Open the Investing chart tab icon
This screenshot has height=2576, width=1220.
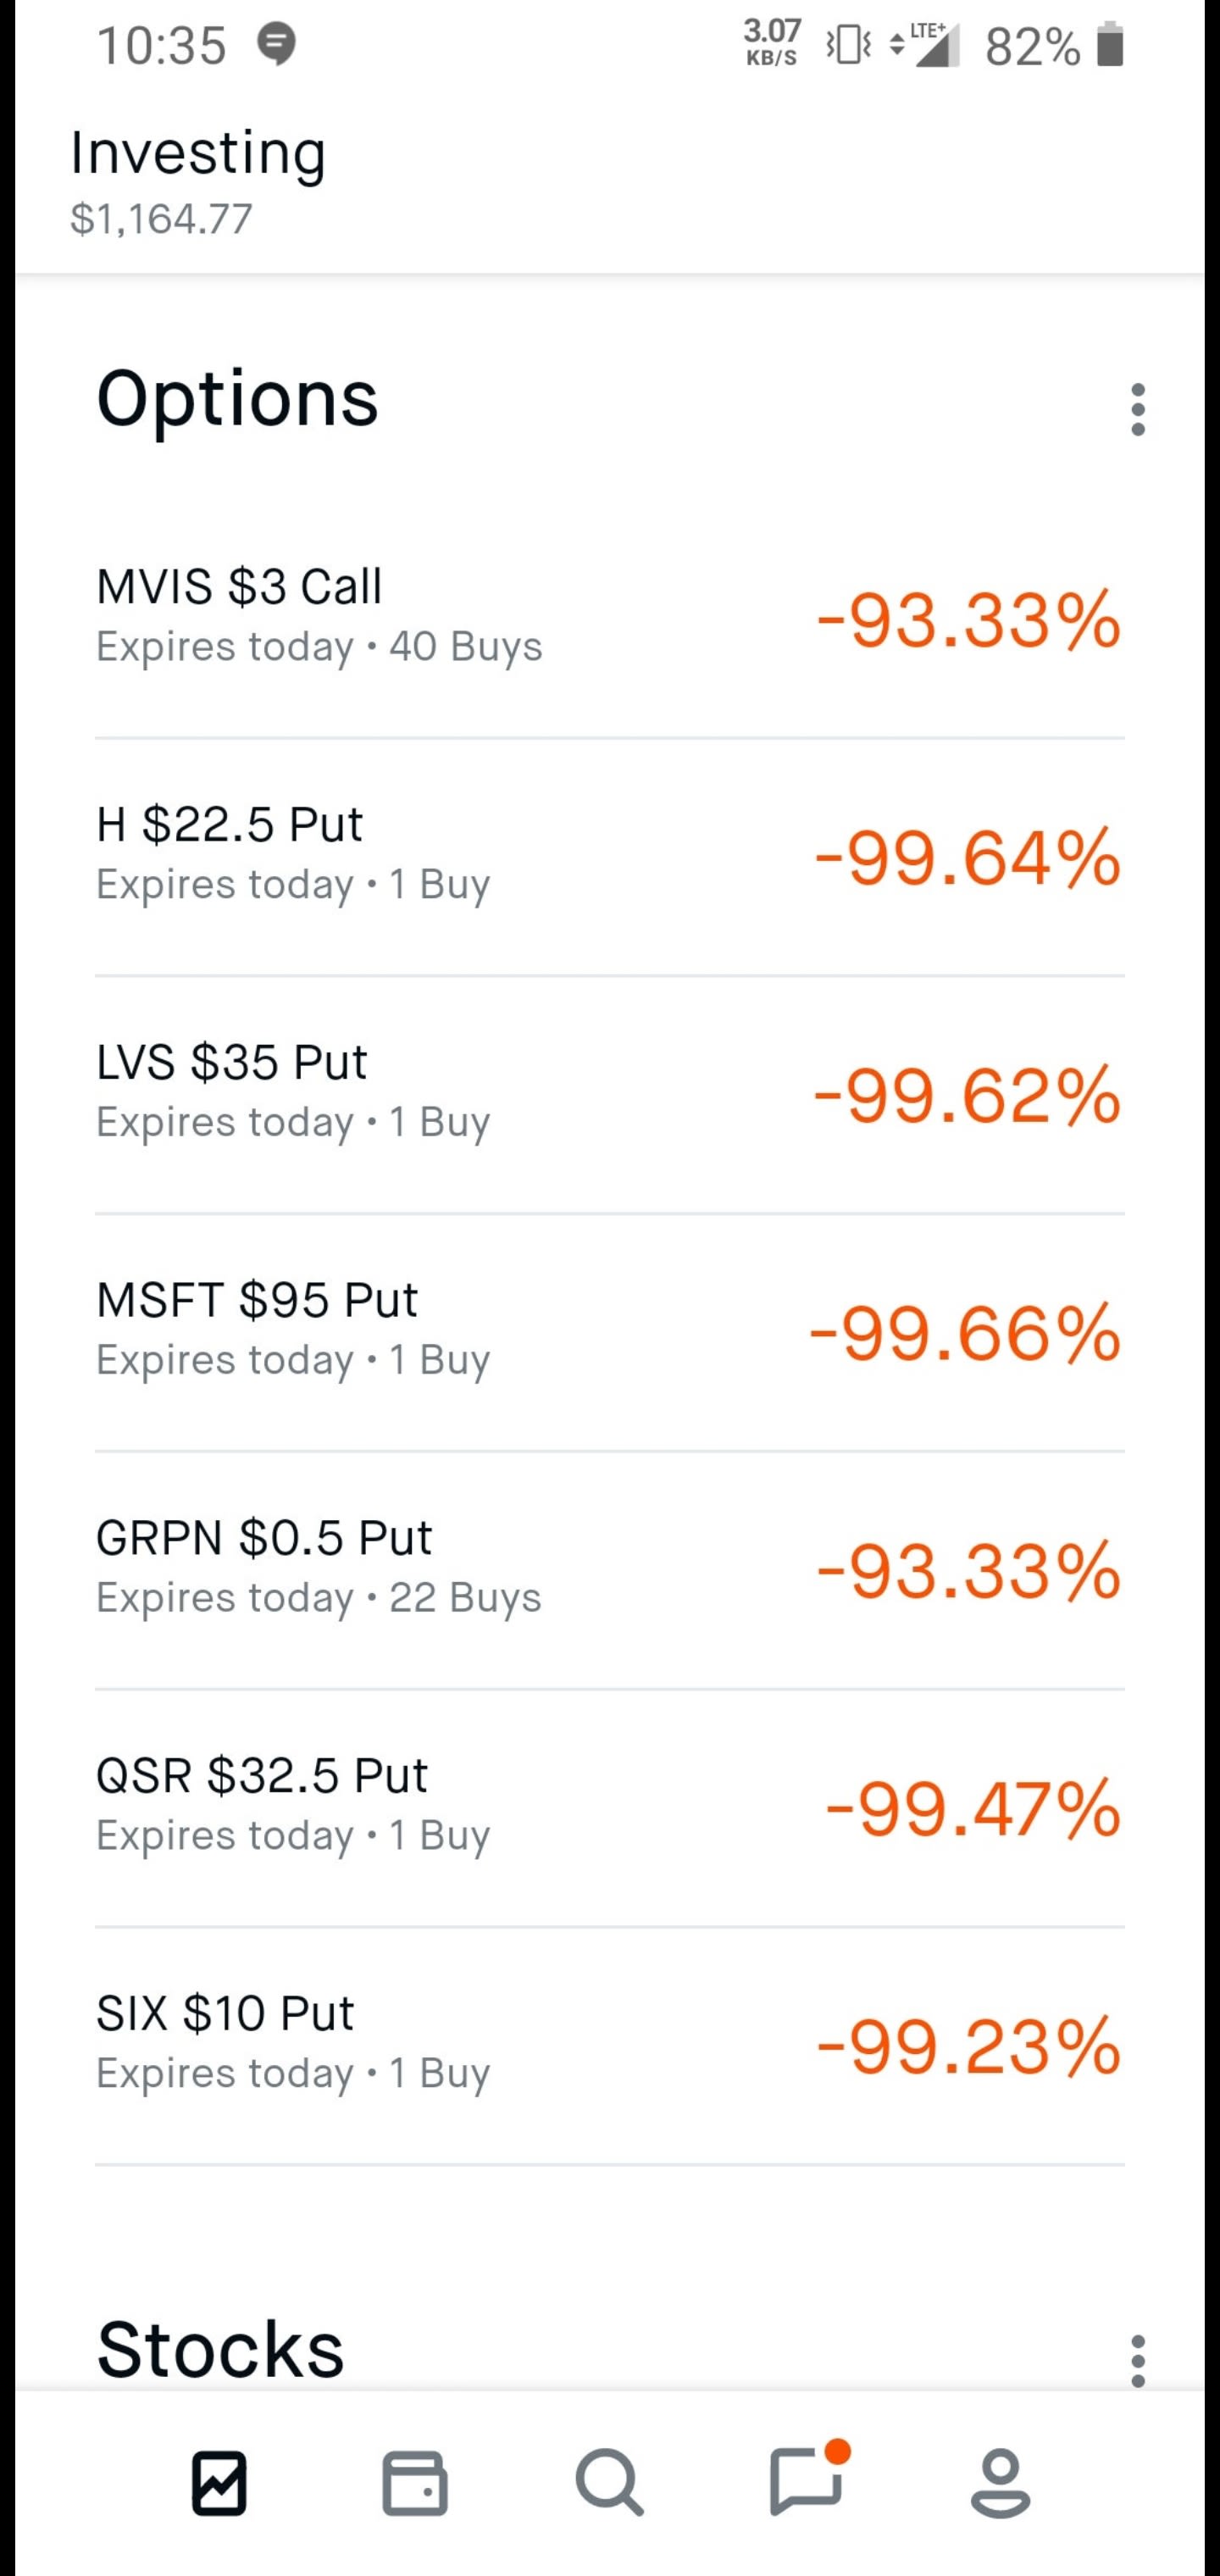point(219,2483)
